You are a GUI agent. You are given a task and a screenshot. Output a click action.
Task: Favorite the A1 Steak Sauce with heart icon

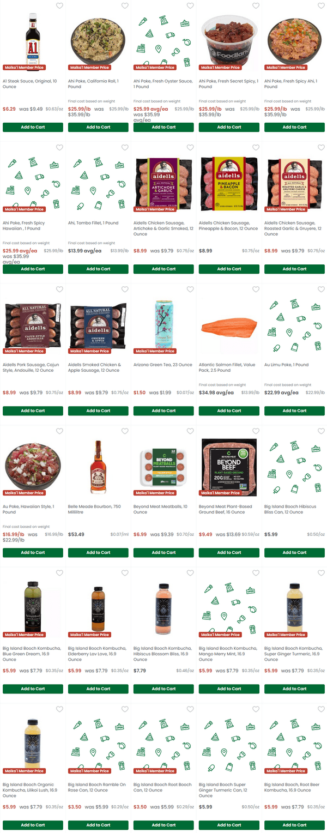point(59,6)
